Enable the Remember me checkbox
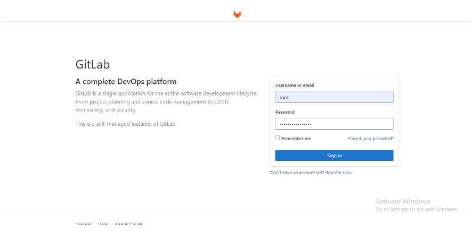Viewport: 471px width, 231px height. pos(278,138)
